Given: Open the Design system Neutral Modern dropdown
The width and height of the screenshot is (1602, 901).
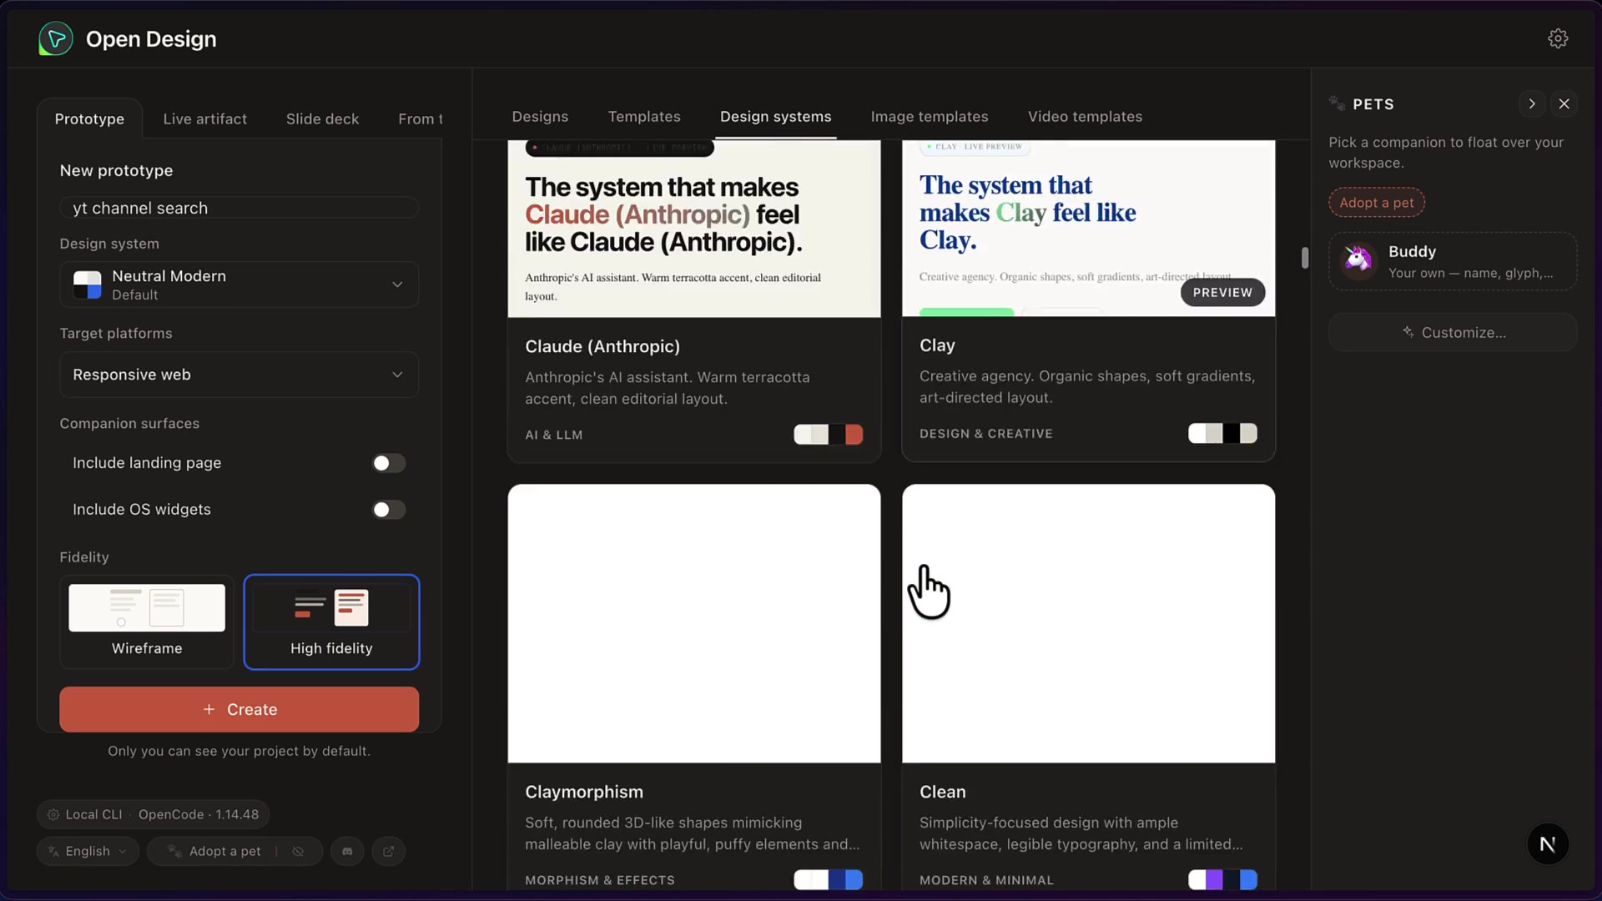Looking at the screenshot, I should click(239, 284).
